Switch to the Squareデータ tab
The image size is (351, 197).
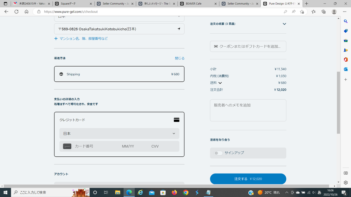[73, 4]
